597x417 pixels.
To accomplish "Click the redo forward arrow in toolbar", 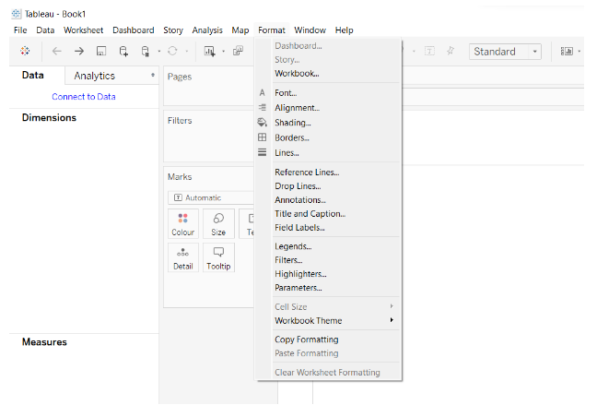I will pyautogui.click(x=79, y=52).
